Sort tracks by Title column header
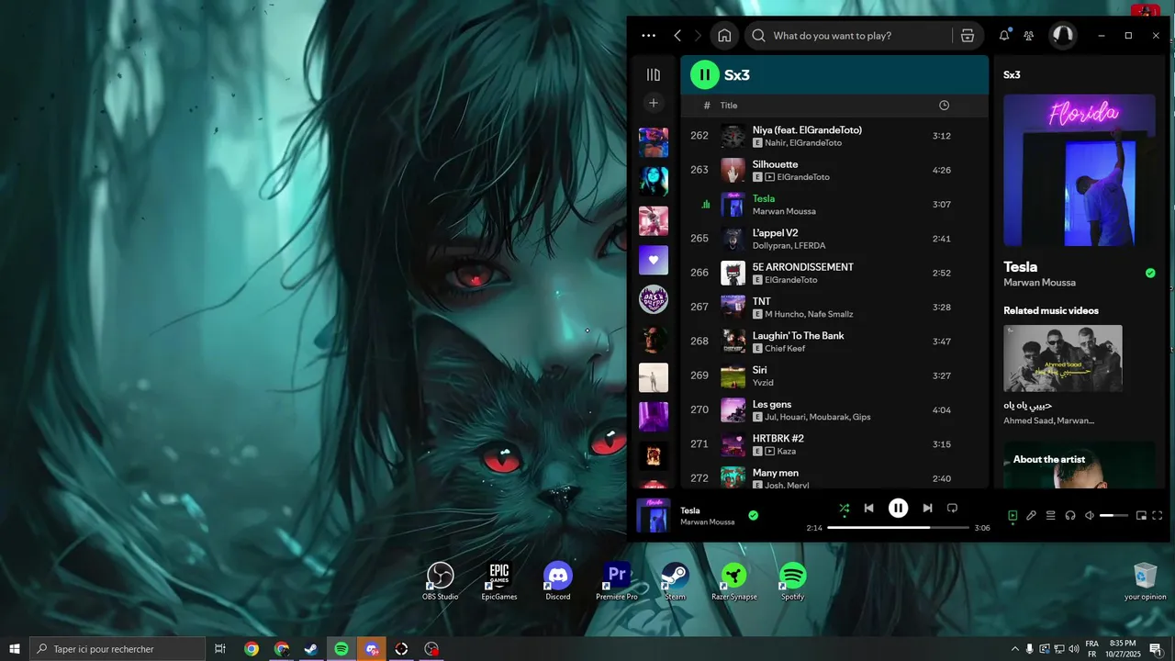1175x661 pixels. (729, 106)
